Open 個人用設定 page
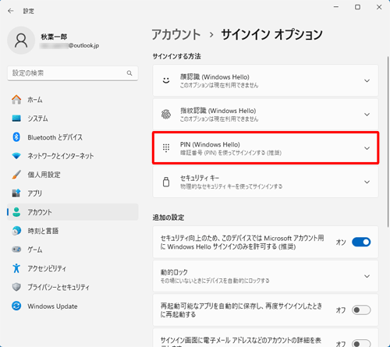The width and height of the screenshot is (390, 347). 73,175
